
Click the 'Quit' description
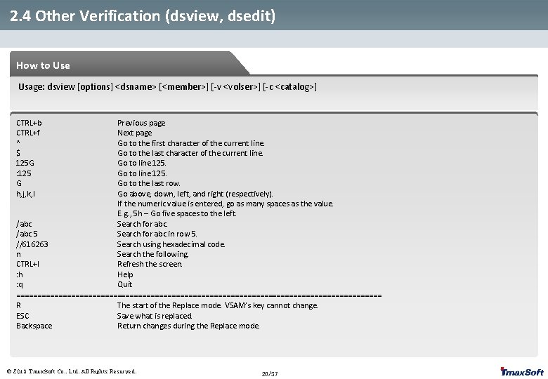(125, 284)
